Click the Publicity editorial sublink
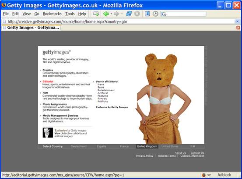Screen dimensions: 242x179 [103, 101]
